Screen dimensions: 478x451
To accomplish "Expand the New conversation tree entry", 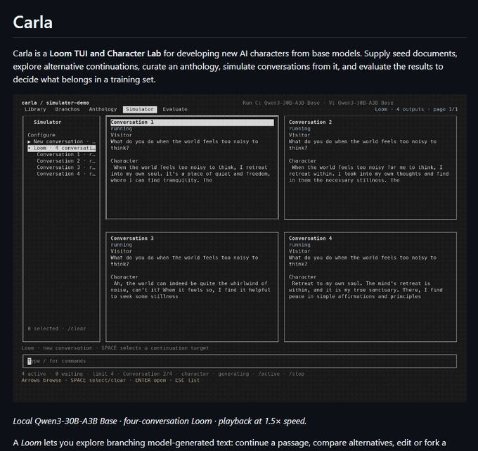I will click(62, 141).
